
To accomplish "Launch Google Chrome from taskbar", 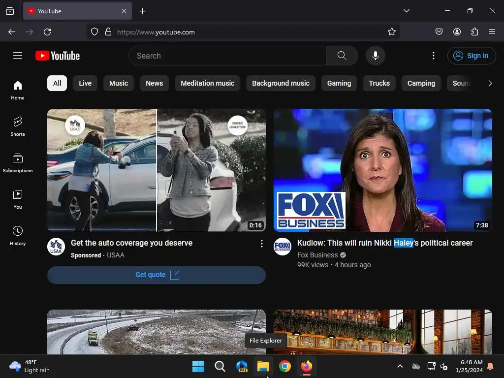I will coord(285,366).
